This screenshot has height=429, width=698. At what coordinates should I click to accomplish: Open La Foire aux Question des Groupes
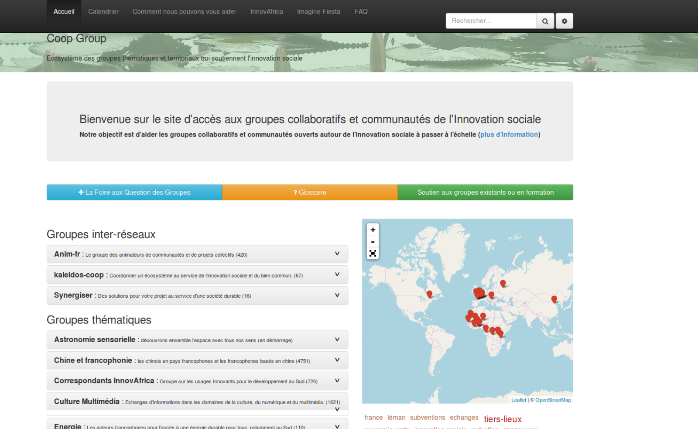pos(134,192)
